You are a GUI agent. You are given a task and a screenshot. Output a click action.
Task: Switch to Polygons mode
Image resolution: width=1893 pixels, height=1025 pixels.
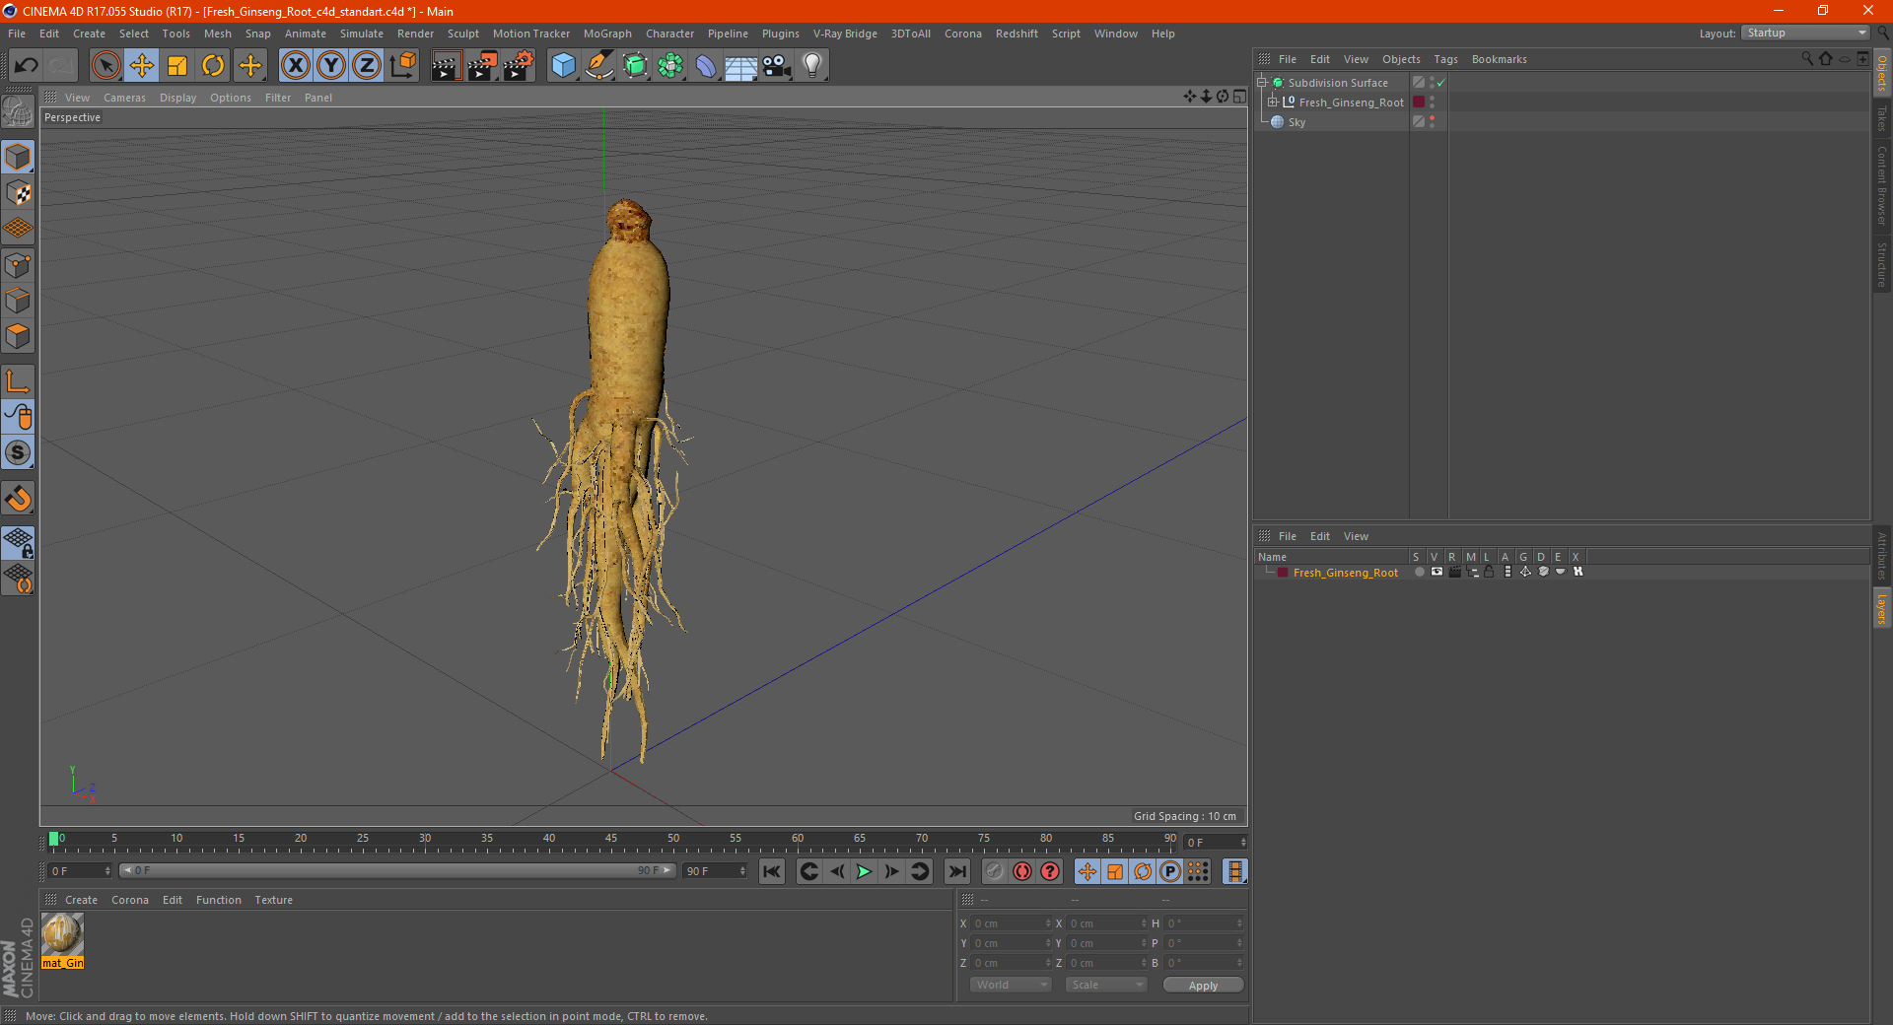click(x=18, y=336)
